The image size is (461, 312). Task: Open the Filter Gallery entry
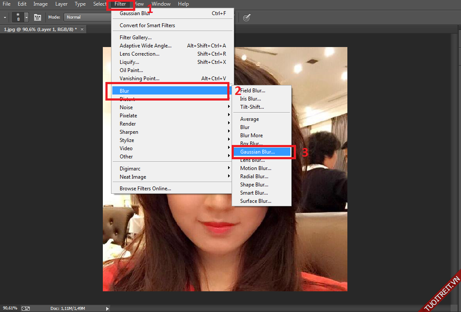pos(136,38)
